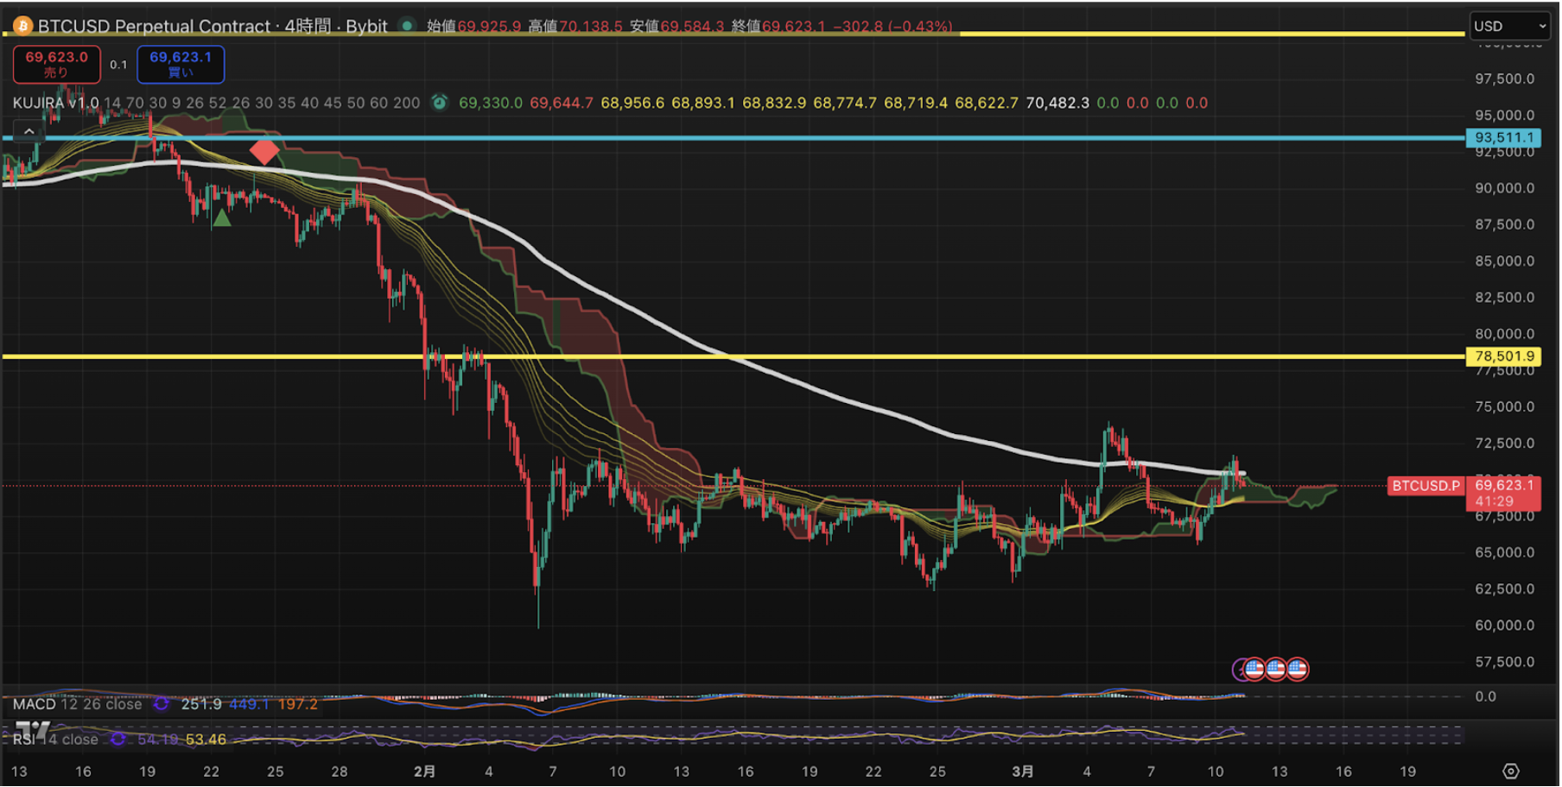The height and width of the screenshot is (787, 1562).
Task: Click the TradingView logo watermark
Action: click(x=33, y=732)
